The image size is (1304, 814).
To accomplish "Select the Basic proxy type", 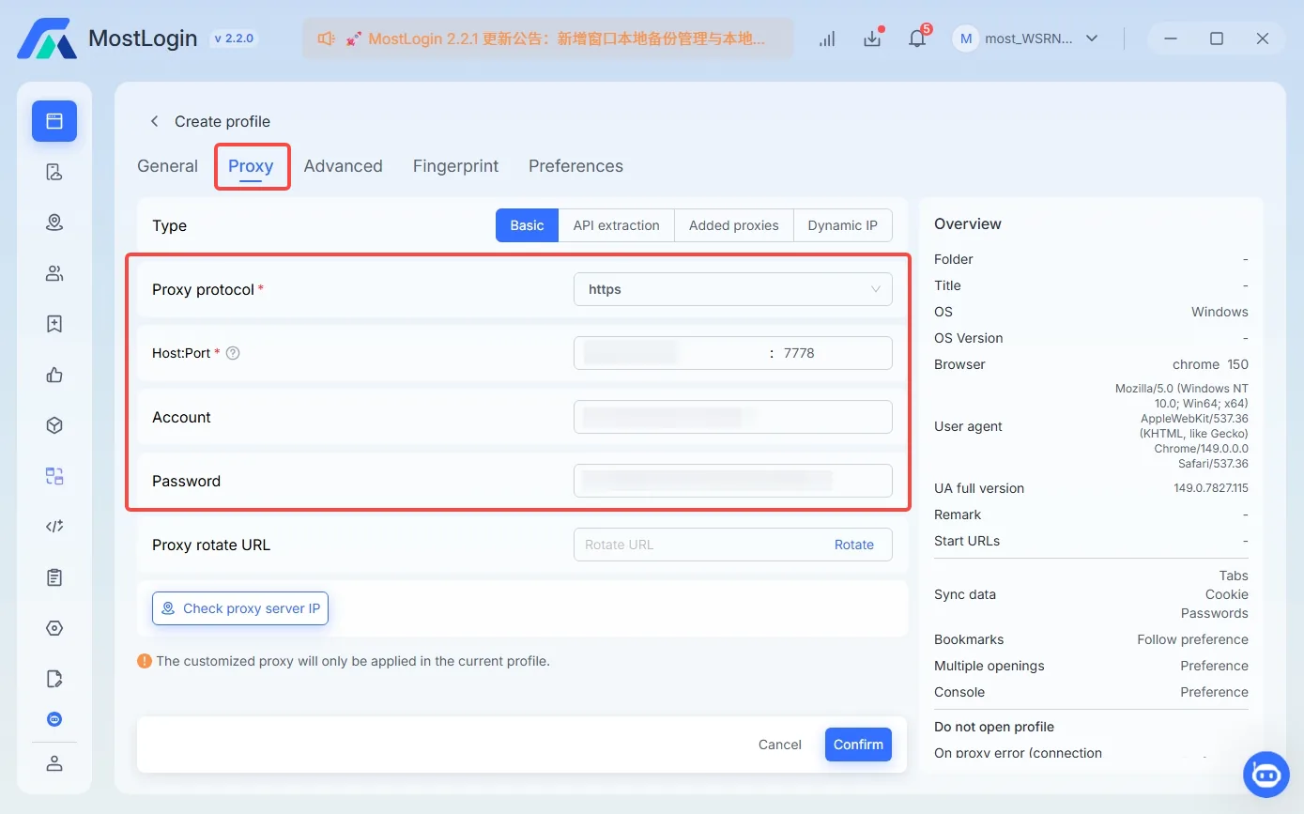I will 527,225.
